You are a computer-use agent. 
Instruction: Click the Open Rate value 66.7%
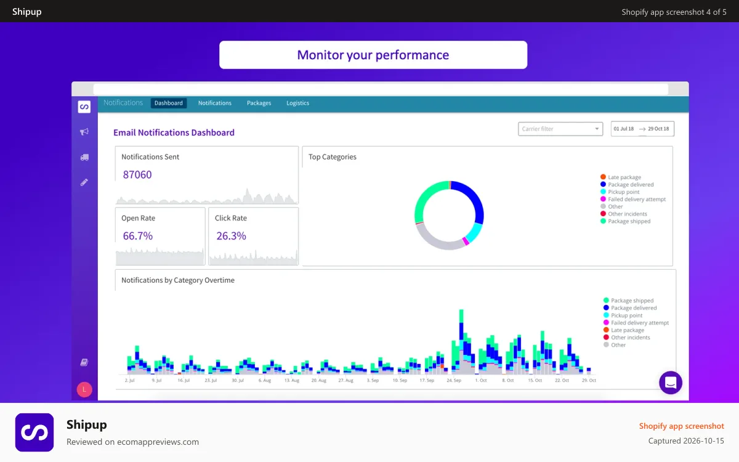click(x=138, y=236)
